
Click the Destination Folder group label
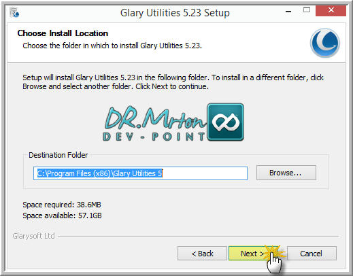[x=58, y=155]
